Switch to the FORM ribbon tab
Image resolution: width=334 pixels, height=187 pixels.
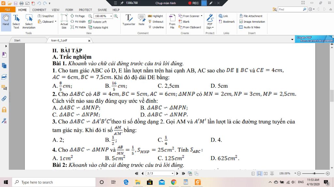tap(69, 10)
